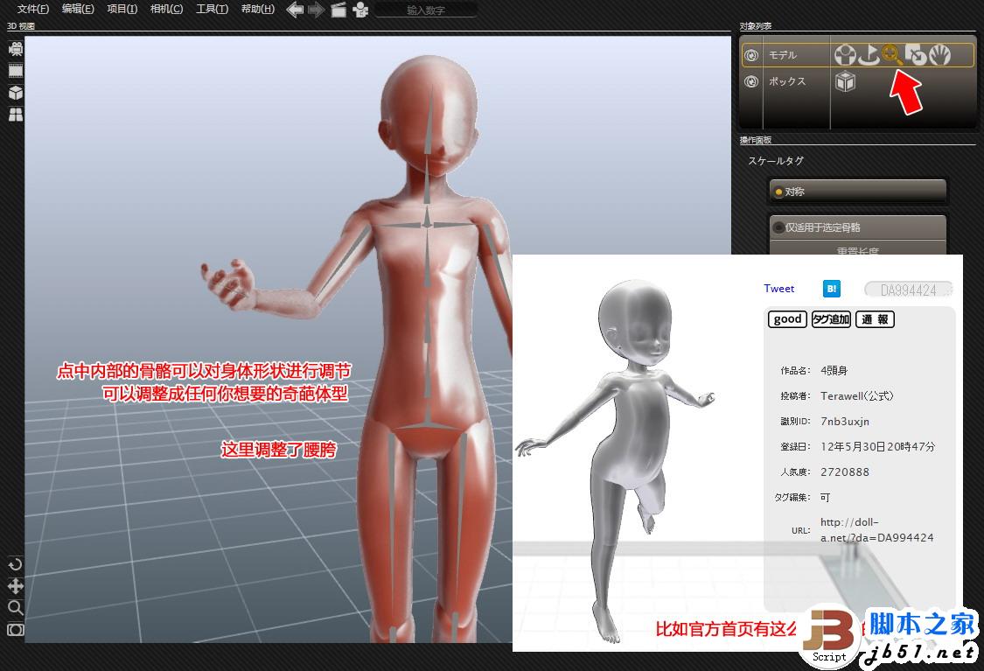Open the 工具(T) menu
Image resolution: width=984 pixels, height=671 pixels.
[x=212, y=9]
